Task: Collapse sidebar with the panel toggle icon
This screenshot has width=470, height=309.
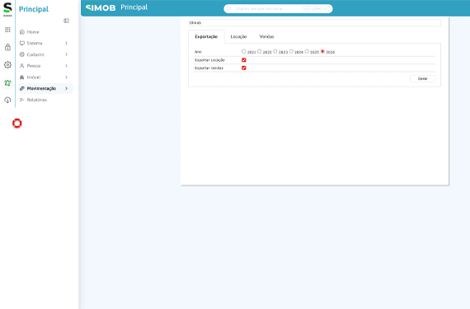Action: coord(67,21)
